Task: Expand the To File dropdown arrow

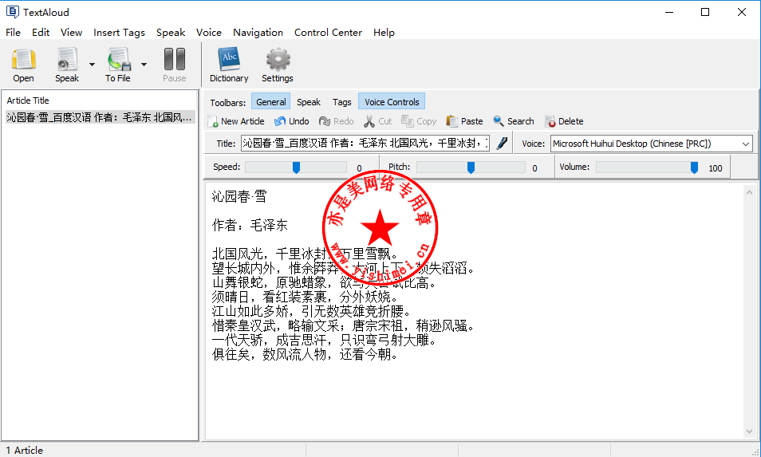Action: click(144, 65)
